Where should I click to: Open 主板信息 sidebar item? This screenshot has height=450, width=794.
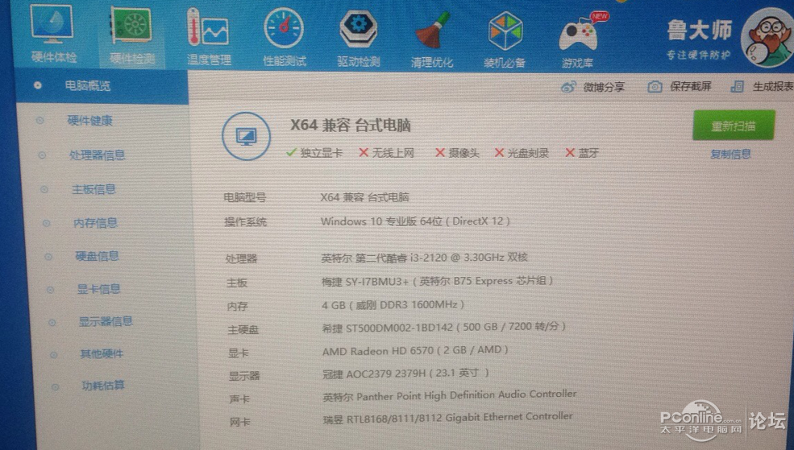pyautogui.click(x=94, y=189)
